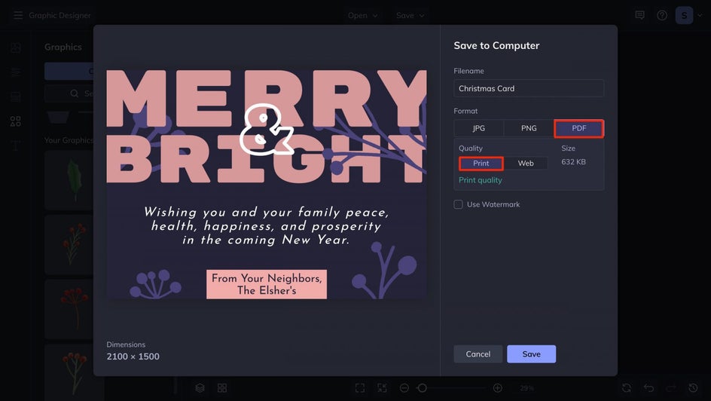Click the zoom in plus icon

[x=497, y=388]
